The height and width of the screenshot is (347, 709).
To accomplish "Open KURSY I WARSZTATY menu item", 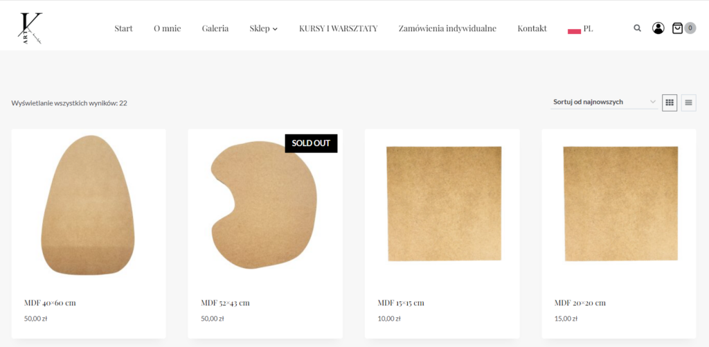I will [338, 28].
